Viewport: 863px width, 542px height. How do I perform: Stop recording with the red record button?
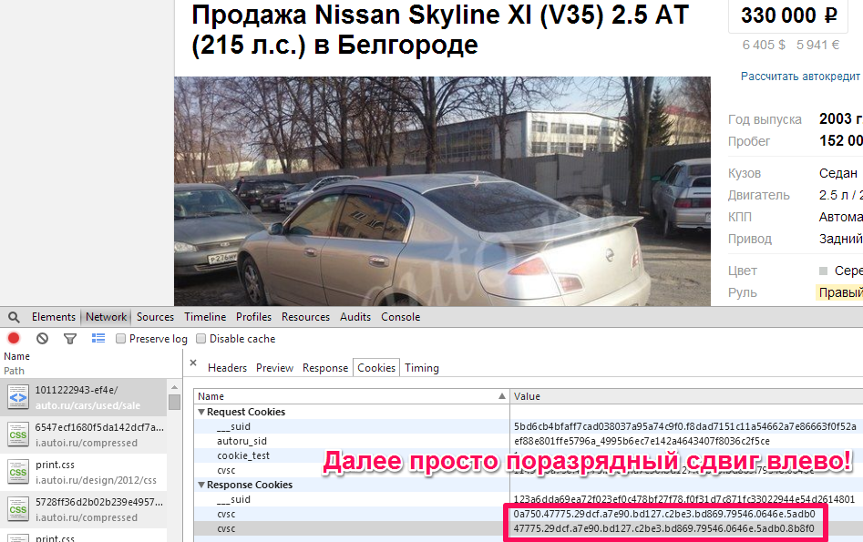[14, 338]
